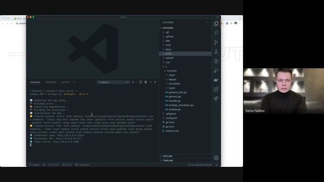This screenshot has width=324, height=182.
Task: Expand the client folder
Action: [185, 75]
